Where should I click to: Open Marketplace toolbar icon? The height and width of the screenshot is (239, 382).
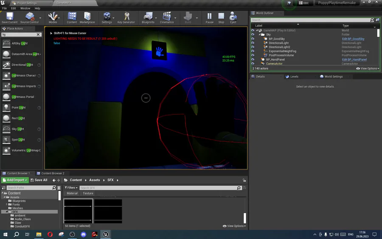(87, 18)
